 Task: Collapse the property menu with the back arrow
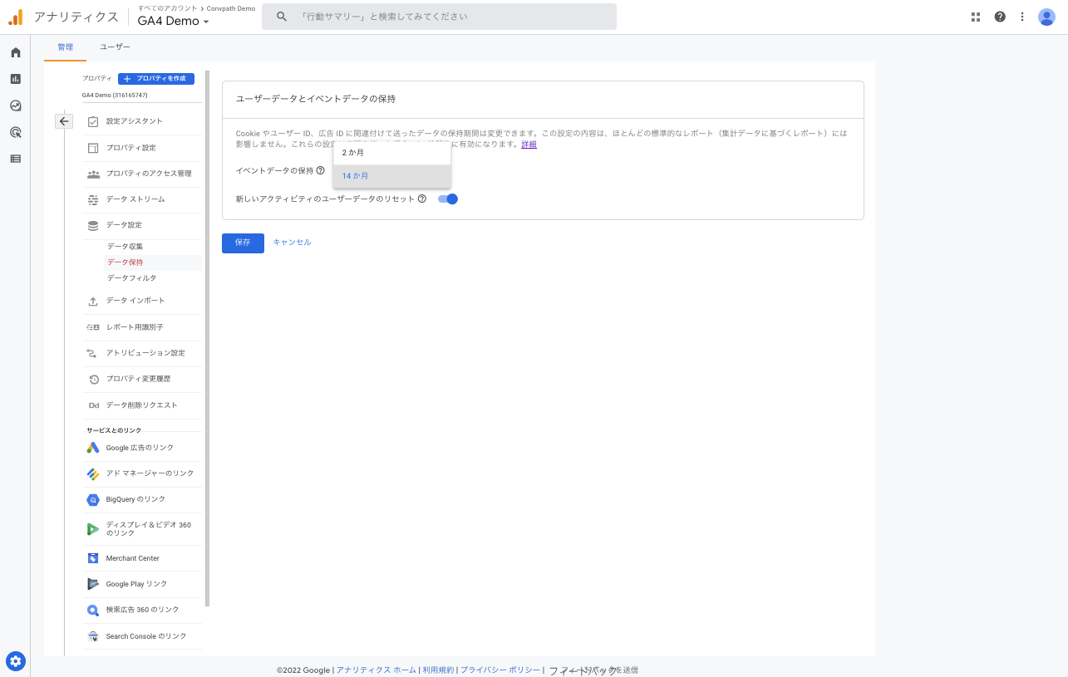click(64, 121)
